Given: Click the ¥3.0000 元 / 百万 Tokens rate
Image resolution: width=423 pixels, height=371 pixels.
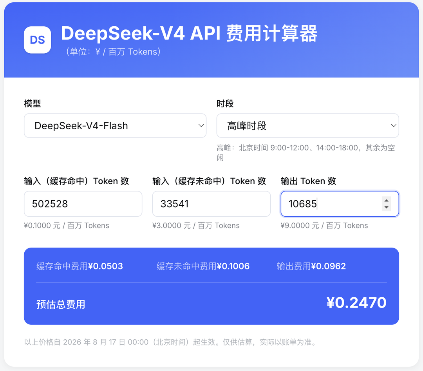Looking at the screenshot, I should [196, 226].
